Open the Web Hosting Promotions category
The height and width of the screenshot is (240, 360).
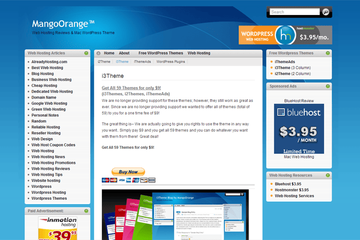53,163
